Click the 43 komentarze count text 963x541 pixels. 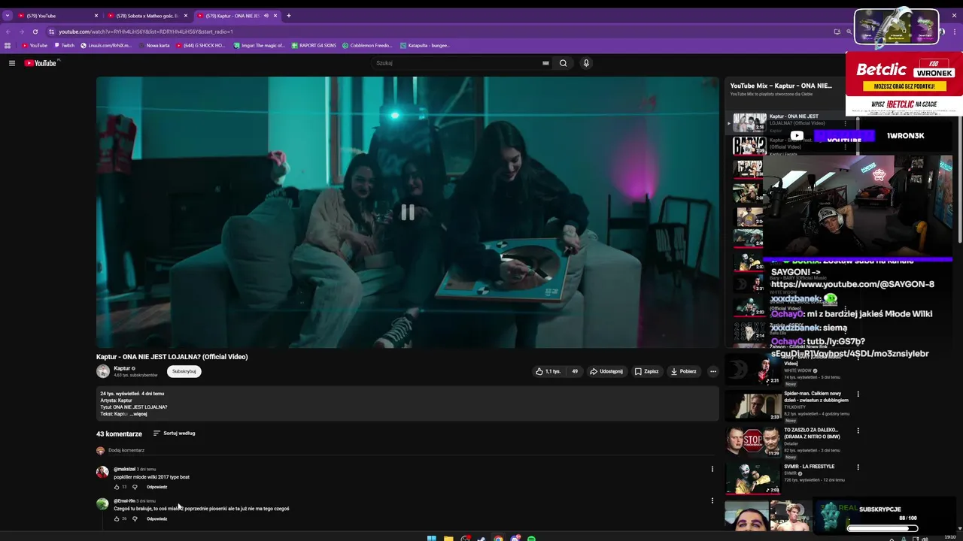pos(119,434)
